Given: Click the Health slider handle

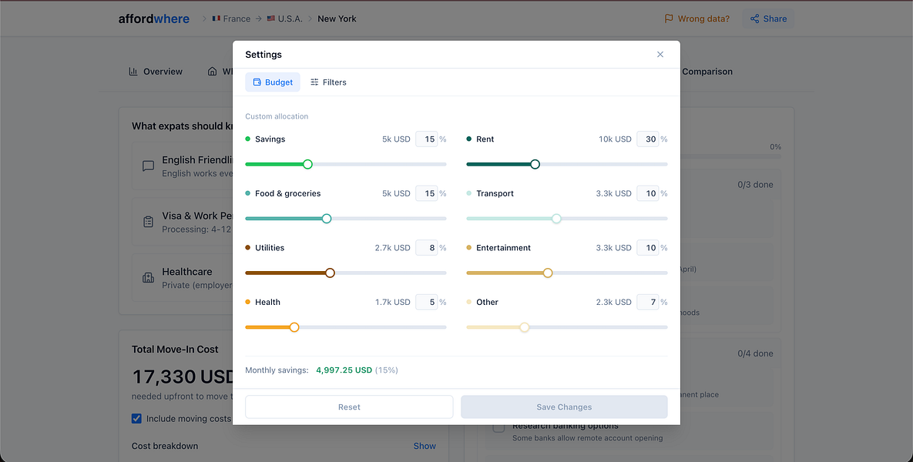Looking at the screenshot, I should pyautogui.click(x=294, y=327).
